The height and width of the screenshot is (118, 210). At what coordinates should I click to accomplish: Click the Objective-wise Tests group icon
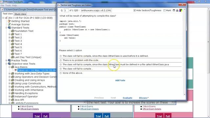tap(9, 64)
